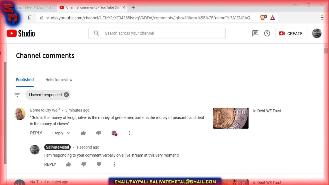This screenshot has height=185, width=329.
Task: Bookmark this page icon
Action: pyautogui.click(x=30, y=18)
